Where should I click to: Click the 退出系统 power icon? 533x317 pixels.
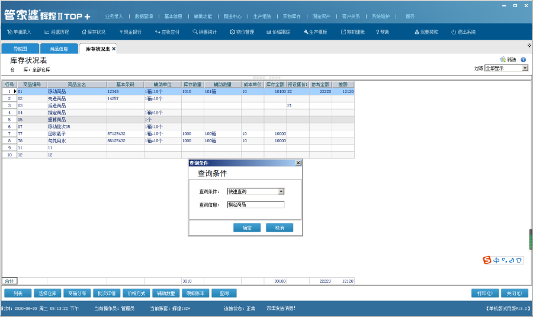coord(454,32)
